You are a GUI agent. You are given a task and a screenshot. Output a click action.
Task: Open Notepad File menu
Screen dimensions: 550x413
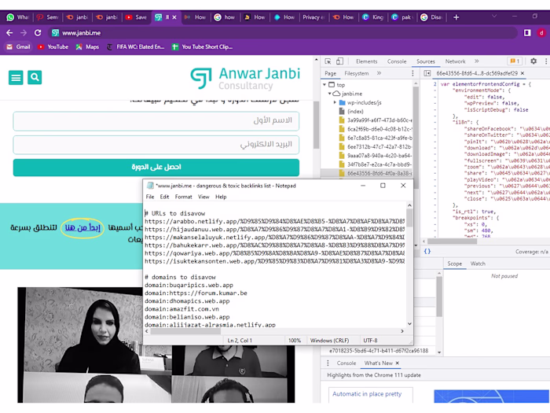point(150,197)
